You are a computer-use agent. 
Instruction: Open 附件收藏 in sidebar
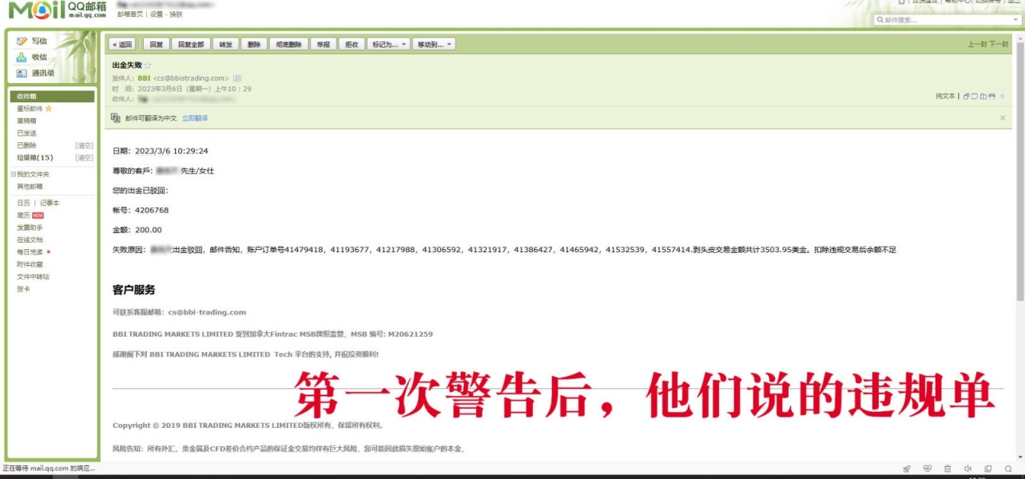(30, 264)
